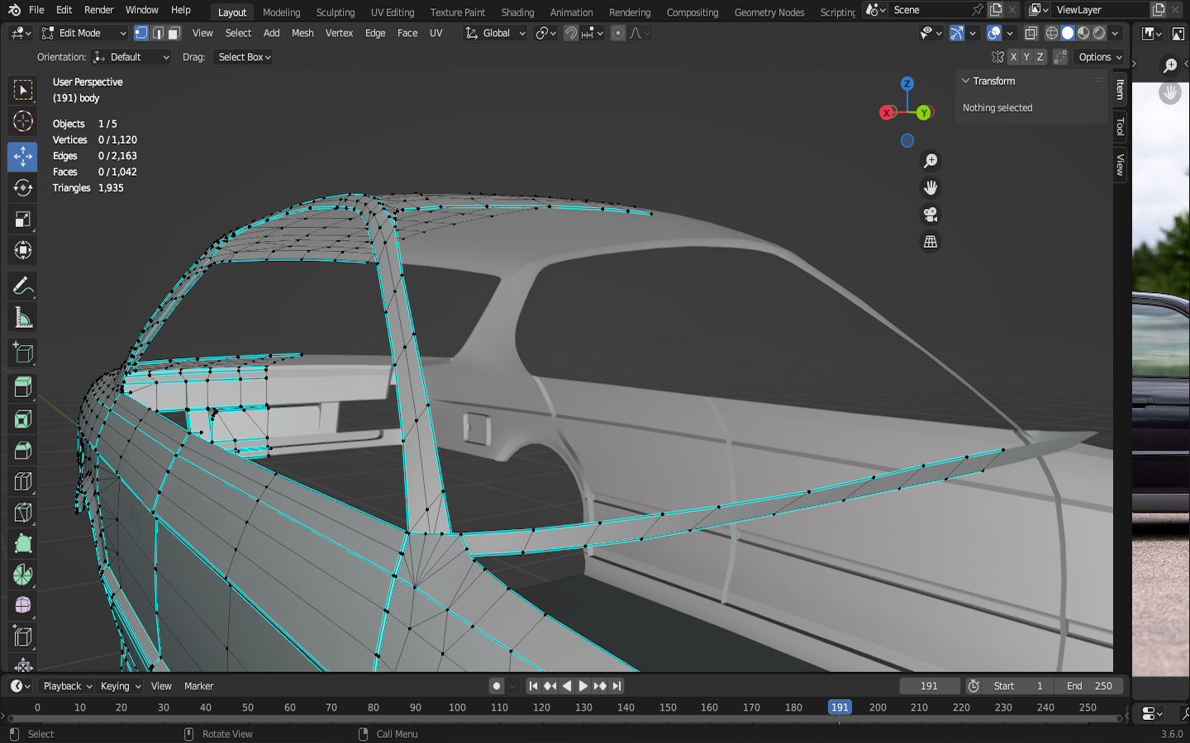
Task: Choose the Measure ruler tool
Action: pyautogui.click(x=23, y=318)
